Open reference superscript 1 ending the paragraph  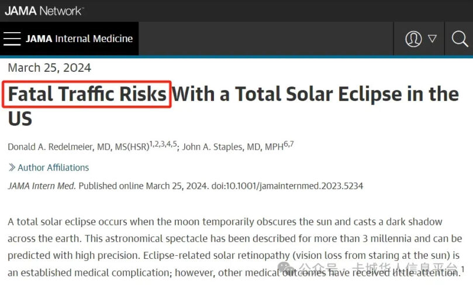pos(463,269)
